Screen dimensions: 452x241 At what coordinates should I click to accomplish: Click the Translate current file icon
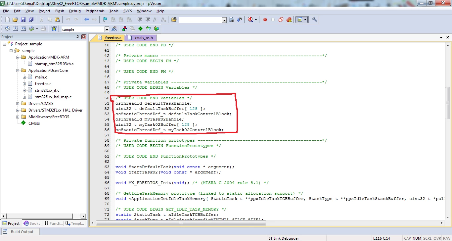(7, 29)
